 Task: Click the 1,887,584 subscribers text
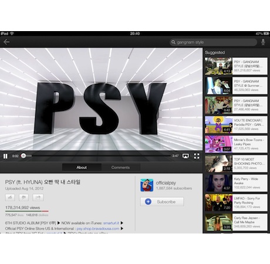(174, 188)
